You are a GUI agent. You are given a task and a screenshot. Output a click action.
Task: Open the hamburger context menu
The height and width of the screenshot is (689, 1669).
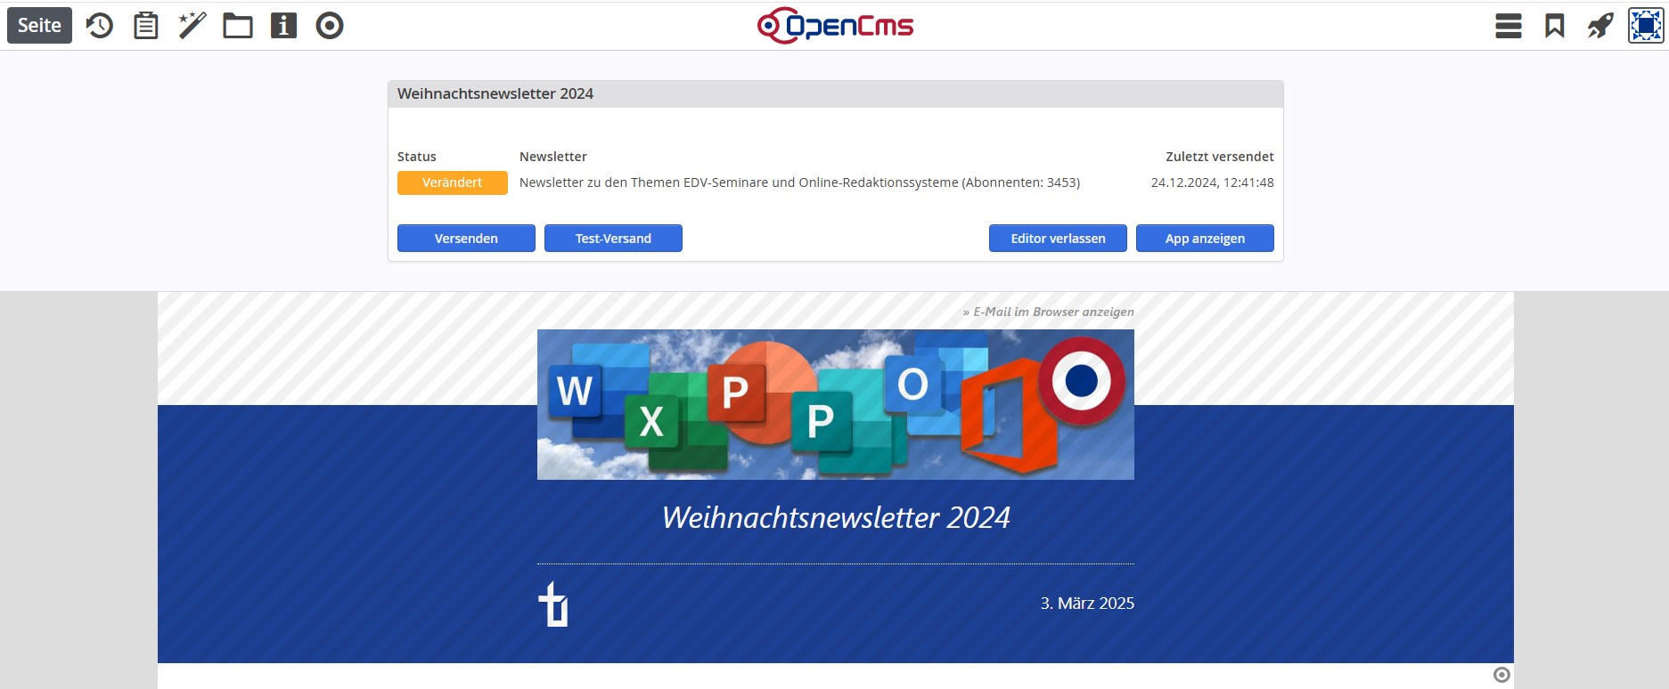[x=1509, y=25]
